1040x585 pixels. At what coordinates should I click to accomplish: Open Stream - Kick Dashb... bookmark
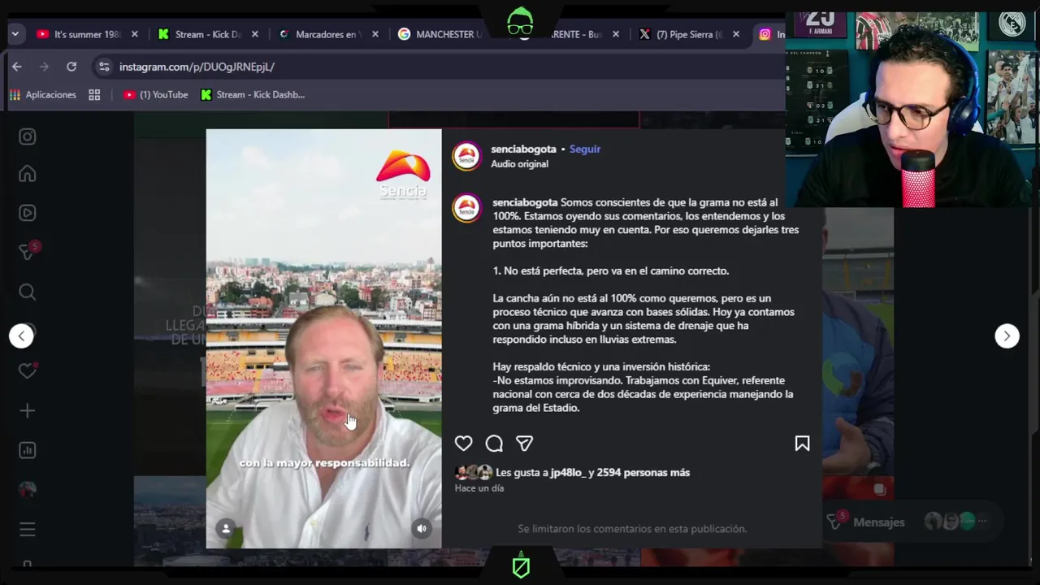click(253, 95)
